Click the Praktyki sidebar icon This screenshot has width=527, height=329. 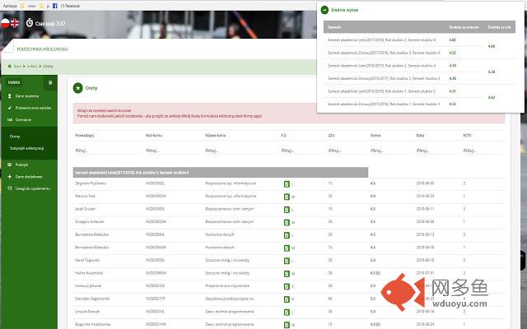(x=9, y=164)
